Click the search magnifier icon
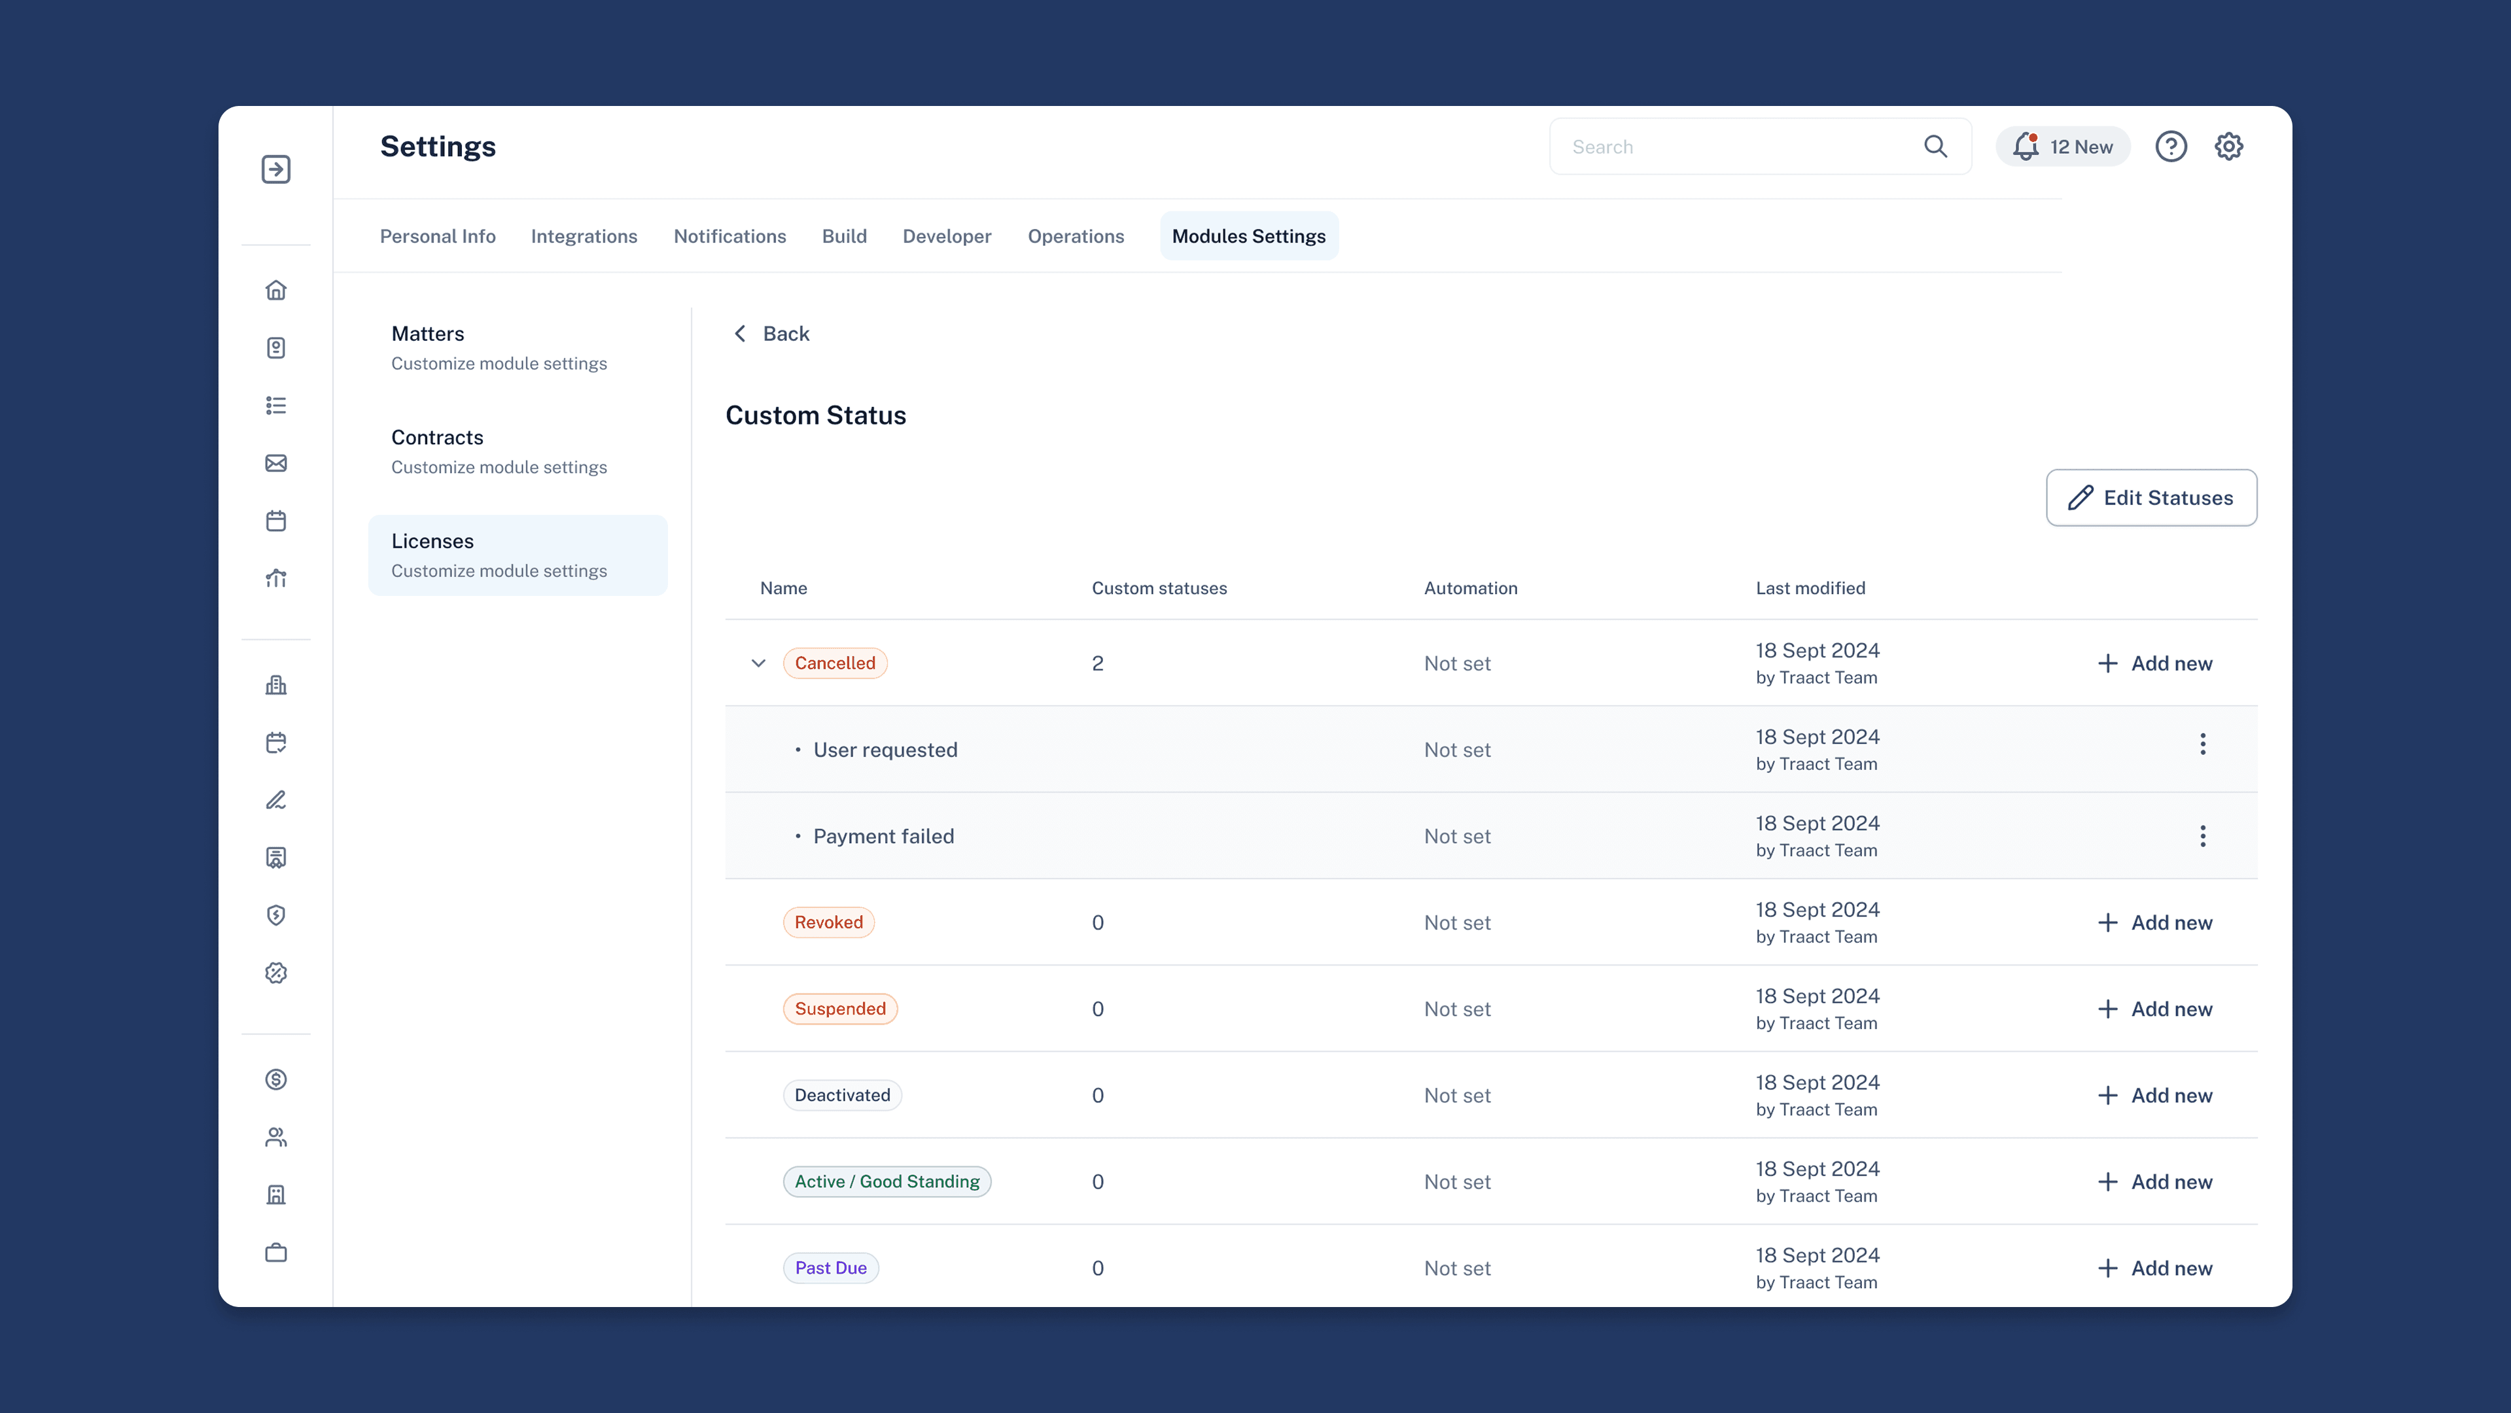Viewport: 2511px width, 1413px height. tap(1935, 146)
